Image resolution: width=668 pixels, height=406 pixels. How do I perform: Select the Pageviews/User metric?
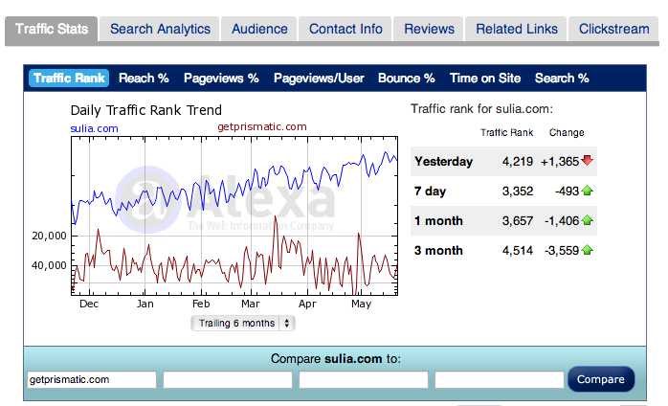(x=319, y=79)
